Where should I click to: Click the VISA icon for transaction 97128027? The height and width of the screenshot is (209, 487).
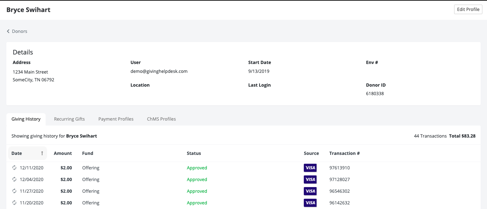[310, 179]
